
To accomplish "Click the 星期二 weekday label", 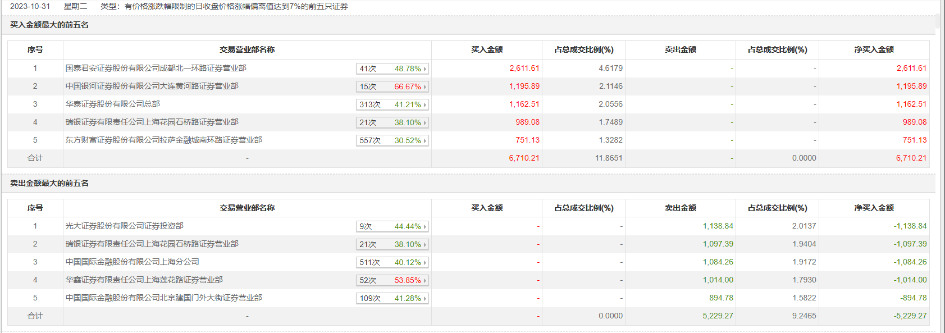I will click(75, 6).
